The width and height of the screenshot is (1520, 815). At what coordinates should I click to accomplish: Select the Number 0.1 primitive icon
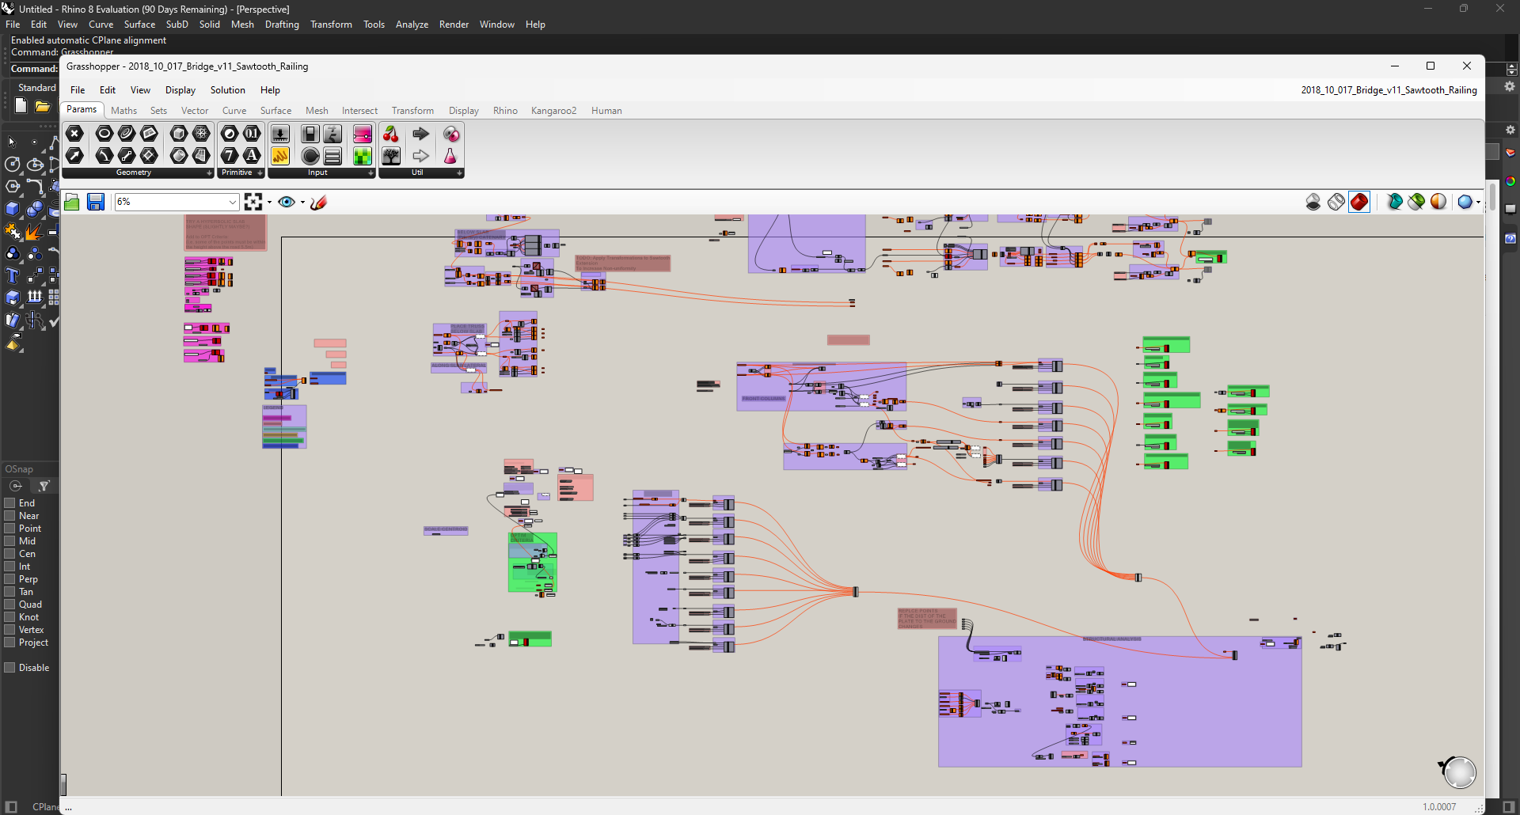pyautogui.click(x=252, y=134)
